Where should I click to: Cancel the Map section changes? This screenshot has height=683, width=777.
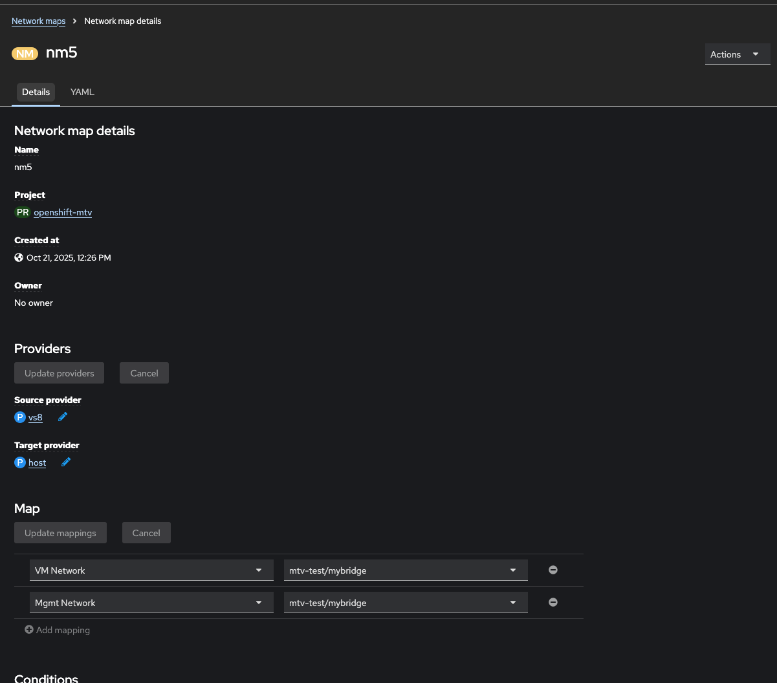point(146,533)
